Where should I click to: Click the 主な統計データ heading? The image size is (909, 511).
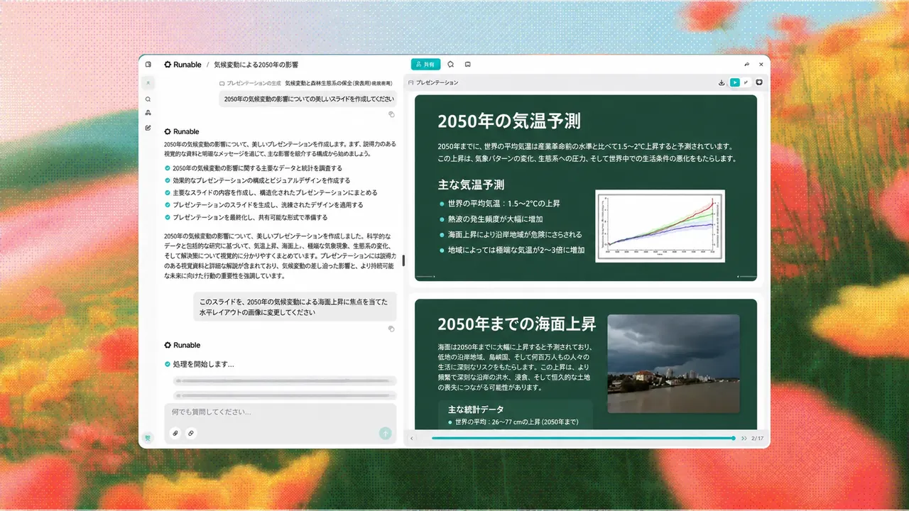(x=476, y=410)
